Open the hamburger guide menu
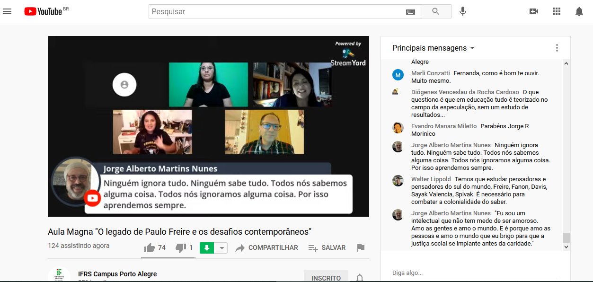Screen dimensions: 593x282 click(x=7, y=11)
